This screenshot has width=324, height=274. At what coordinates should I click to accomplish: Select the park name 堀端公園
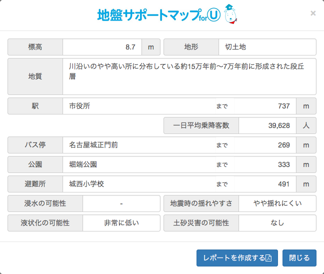pyautogui.click(x=83, y=164)
